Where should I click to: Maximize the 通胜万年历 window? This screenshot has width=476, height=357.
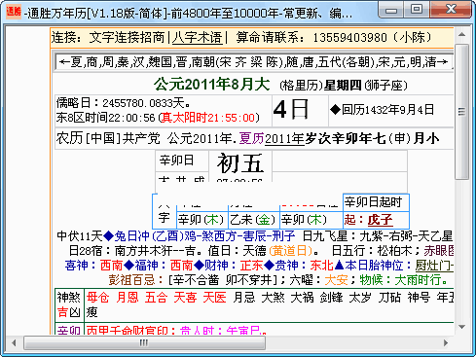tap(417, 10)
